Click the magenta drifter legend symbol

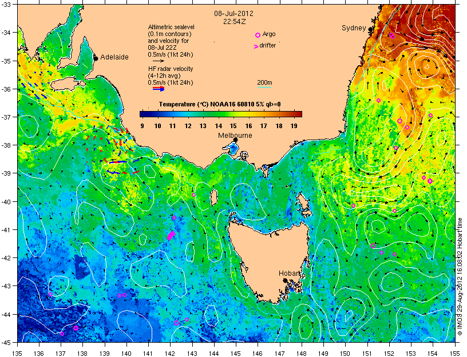pyautogui.click(x=256, y=46)
